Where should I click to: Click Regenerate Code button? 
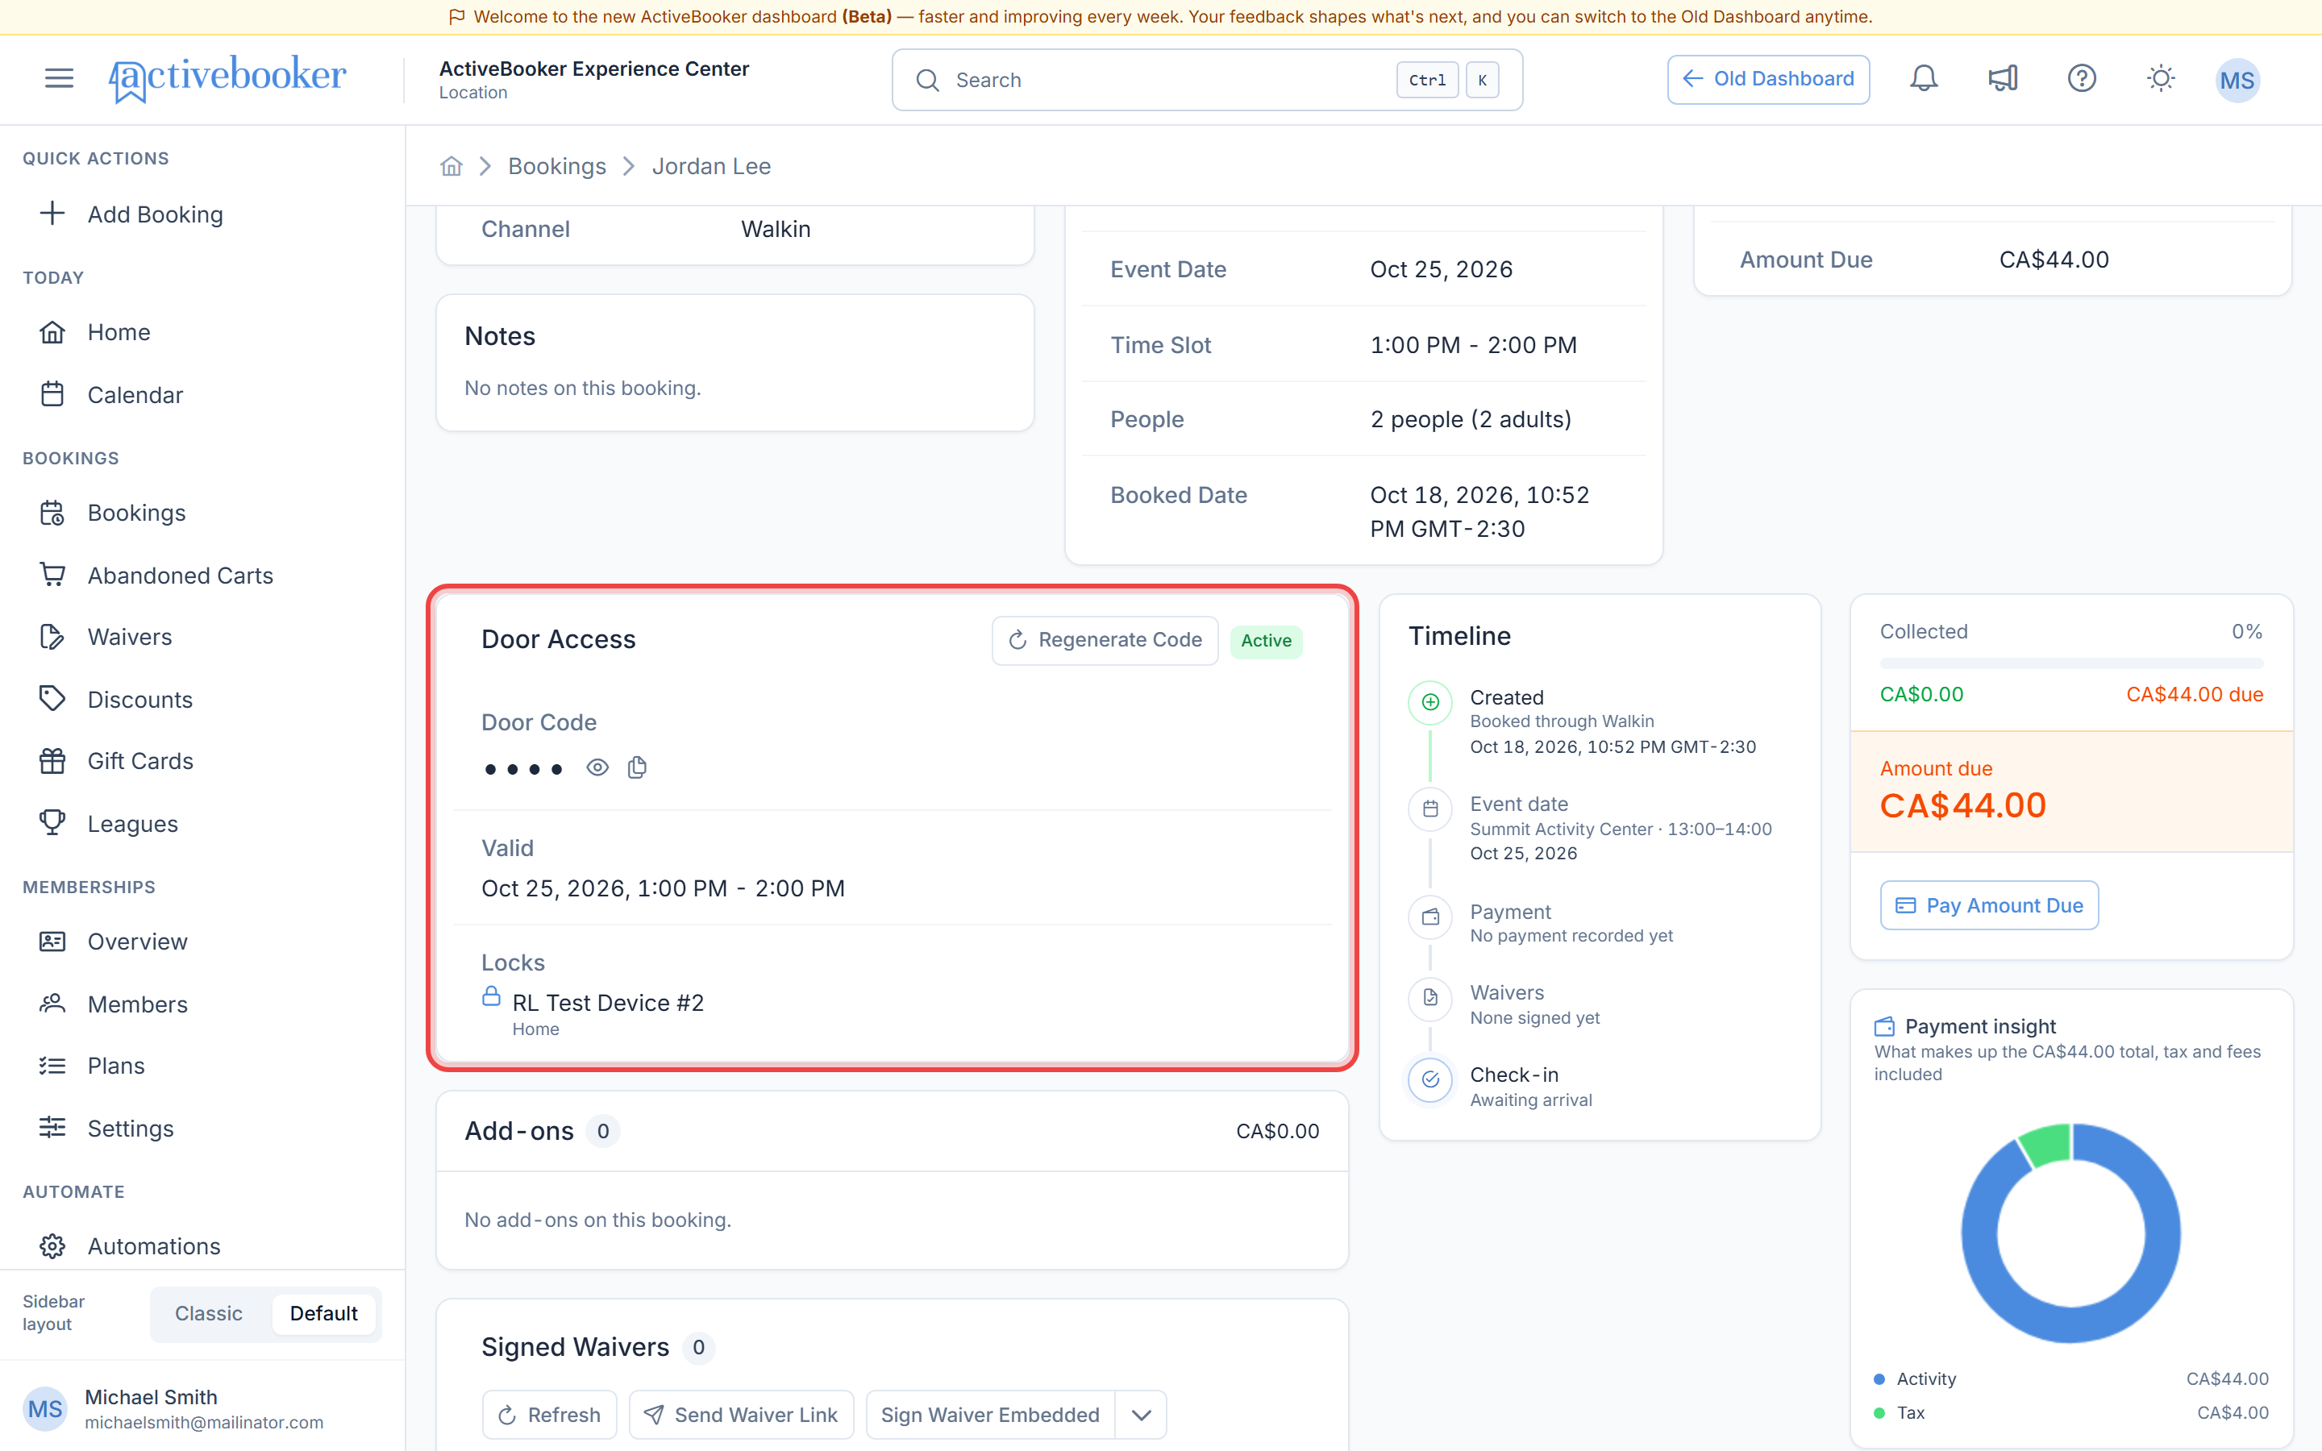point(1105,640)
